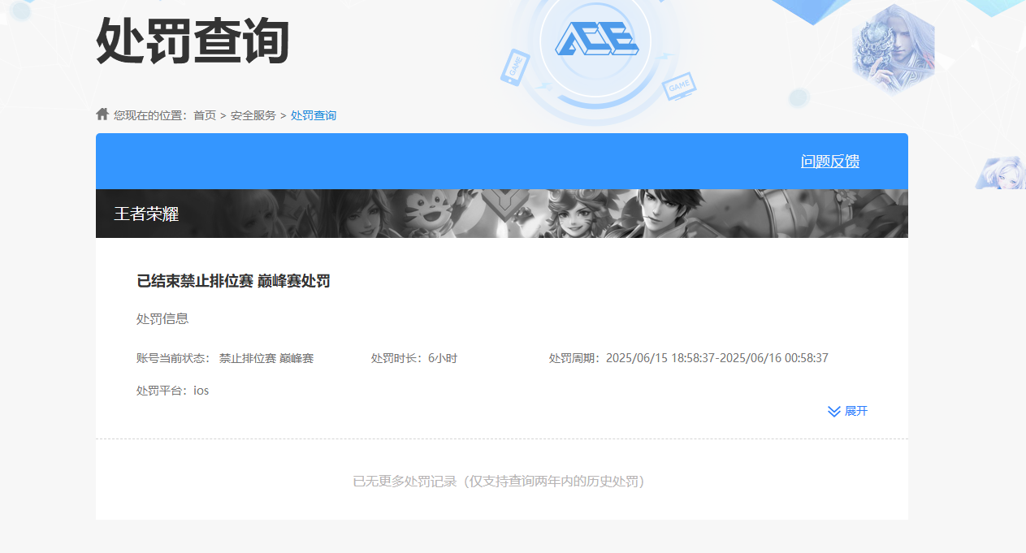Click the 处罚时长：6小时 text
The height and width of the screenshot is (553, 1026).
point(414,358)
